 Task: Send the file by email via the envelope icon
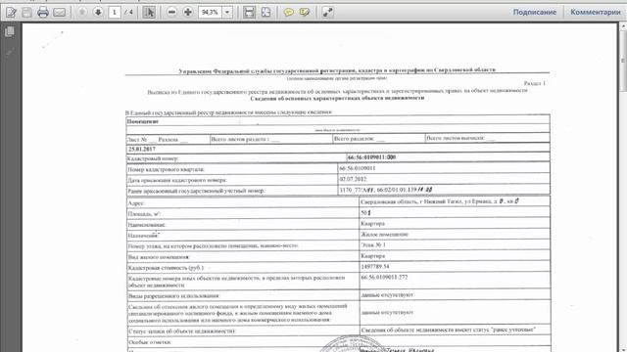pos(59,13)
